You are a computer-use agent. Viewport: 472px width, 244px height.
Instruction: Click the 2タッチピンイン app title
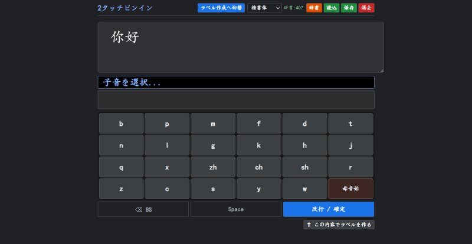pos(125,8)
